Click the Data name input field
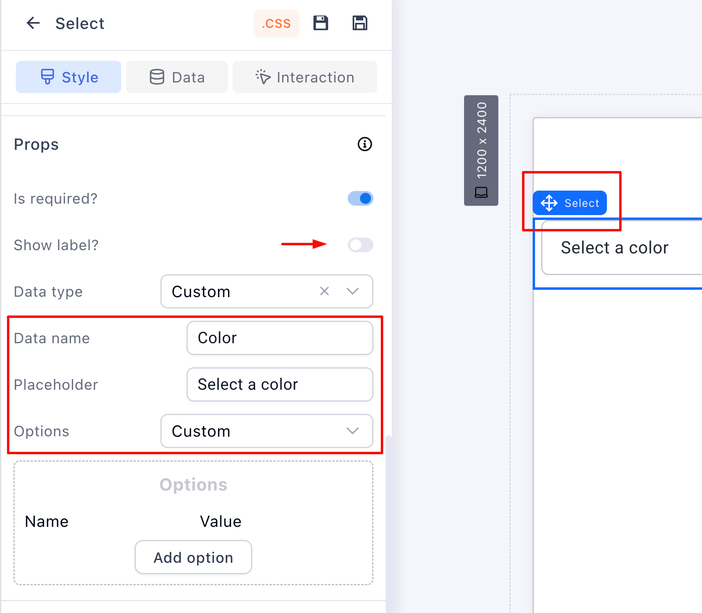This screenshot has width=702, height=613. (x=280, y=338)
